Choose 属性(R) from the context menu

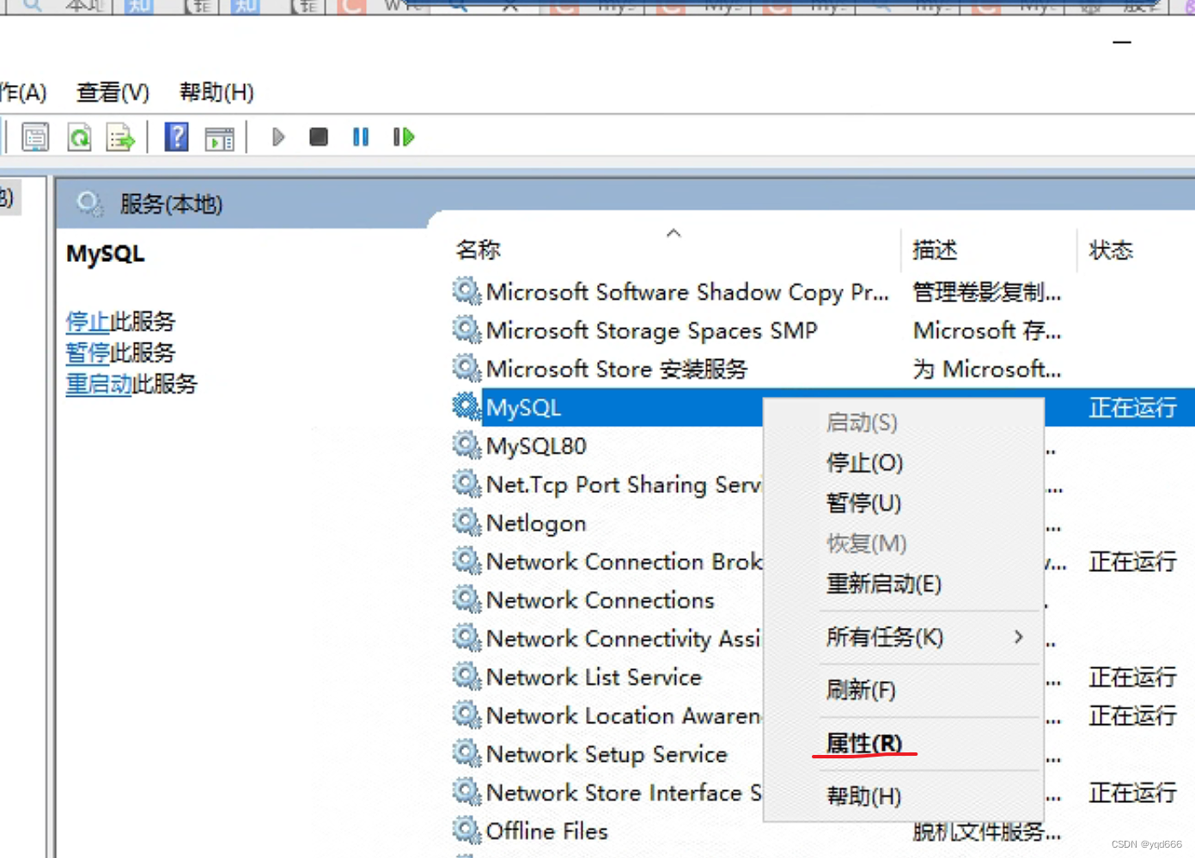[x=863, y=743]
